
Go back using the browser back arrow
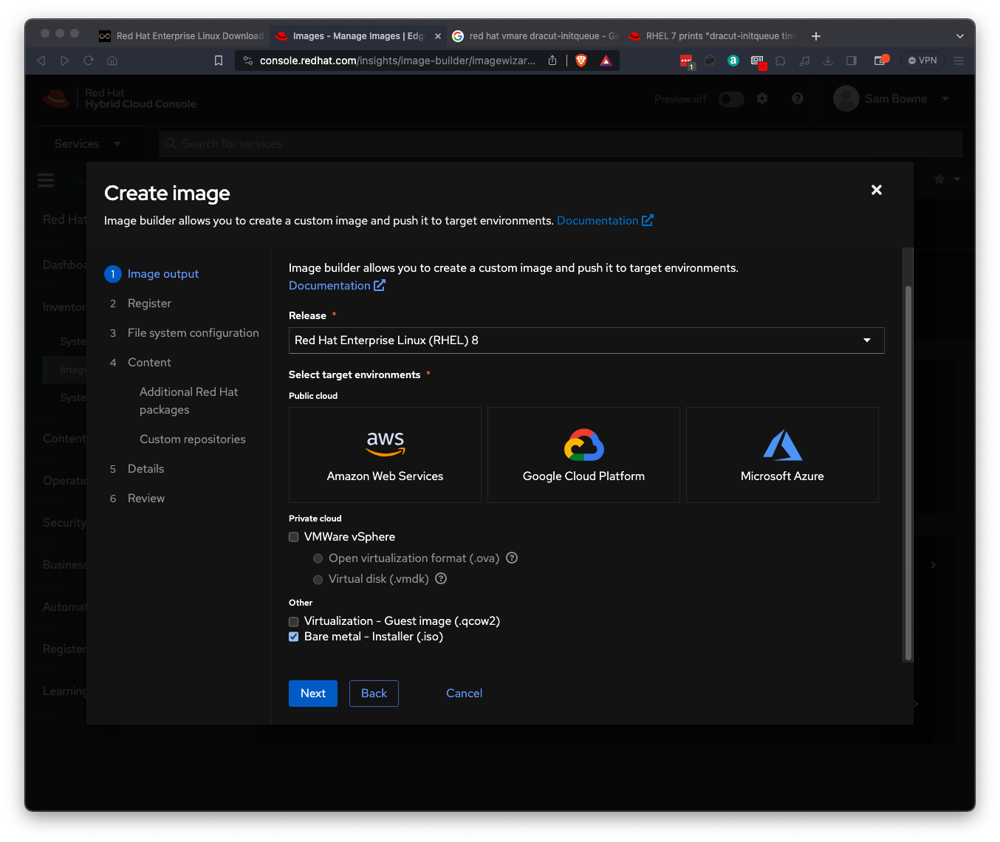click(41, 61)
